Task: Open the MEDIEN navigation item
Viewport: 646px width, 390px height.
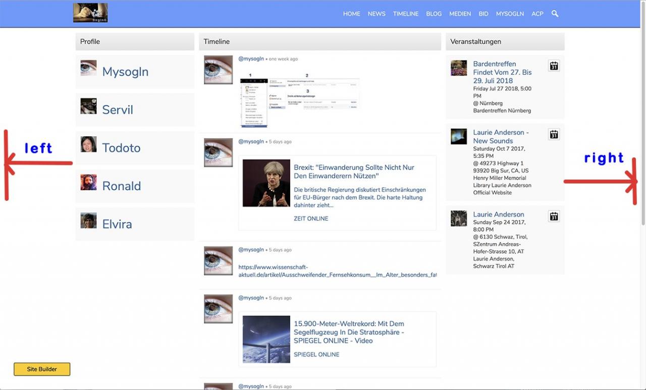Action: [460, 14]
